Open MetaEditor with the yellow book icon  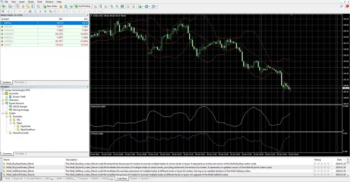(x=61, y=6)
